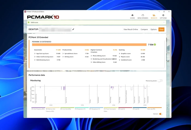Click the Photo Editing marker on the chart

pyautogui.click(x=111, y=100)
